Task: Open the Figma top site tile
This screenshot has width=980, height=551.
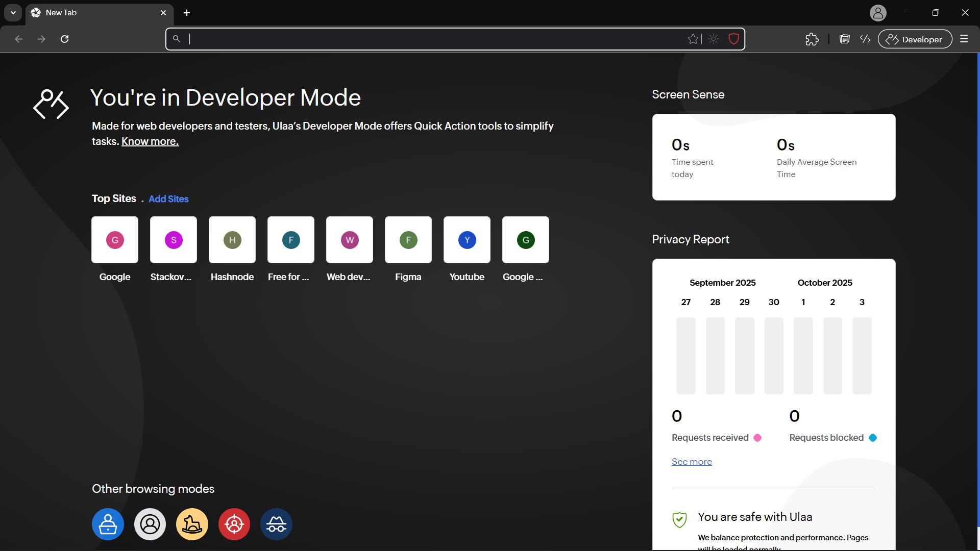Action: (x=408, y=240)
